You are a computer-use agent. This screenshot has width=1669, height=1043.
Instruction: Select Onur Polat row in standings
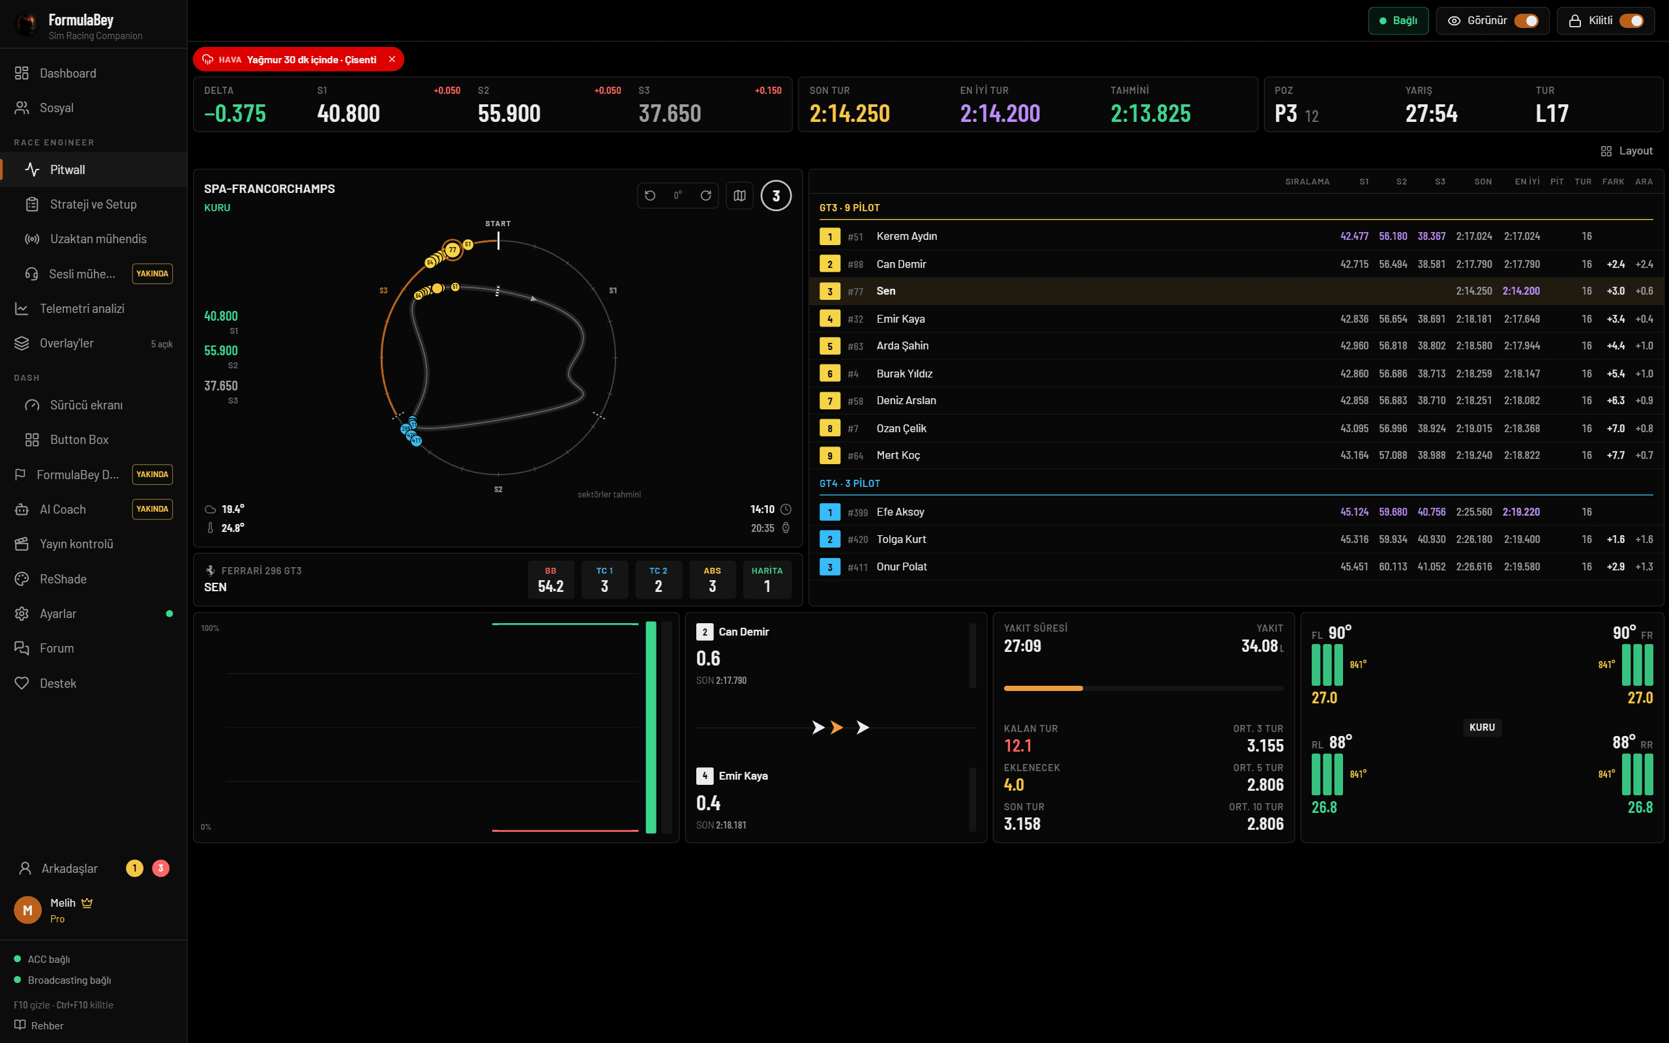point(1236,567)
